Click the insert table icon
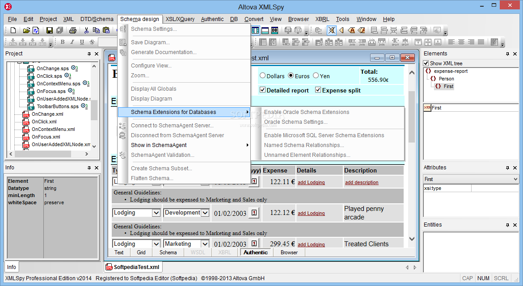Image resolution: width=523 pixels, height=286 pixels. (x=263, y=42)
